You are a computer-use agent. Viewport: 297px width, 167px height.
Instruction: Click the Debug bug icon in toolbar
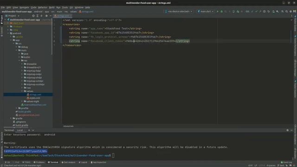coord(221,12)
